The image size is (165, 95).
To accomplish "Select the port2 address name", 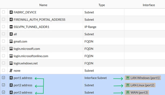I will click(x=23, y=85).
